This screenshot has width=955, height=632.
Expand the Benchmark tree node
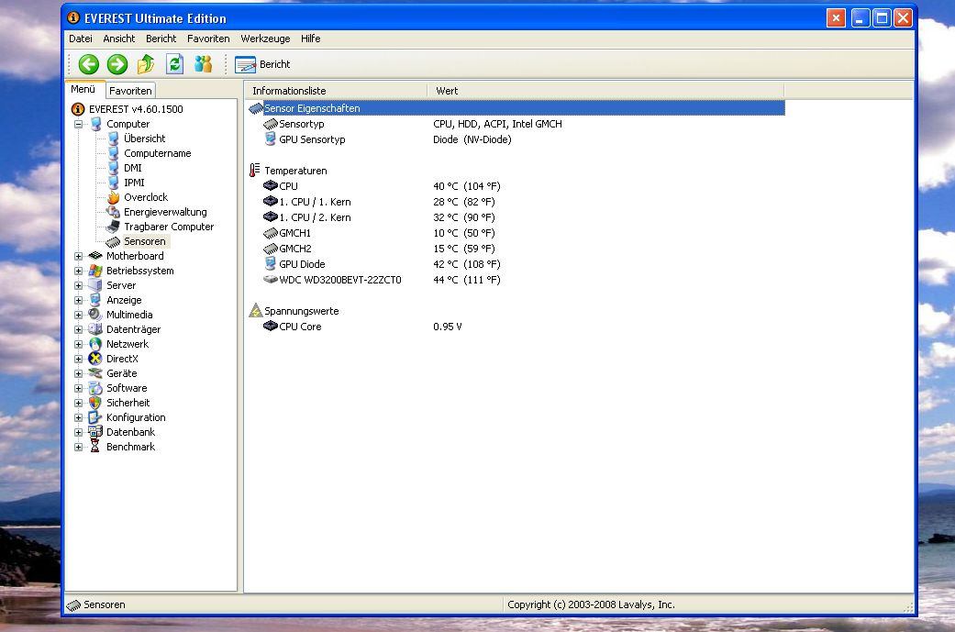(x=79, y=447)
